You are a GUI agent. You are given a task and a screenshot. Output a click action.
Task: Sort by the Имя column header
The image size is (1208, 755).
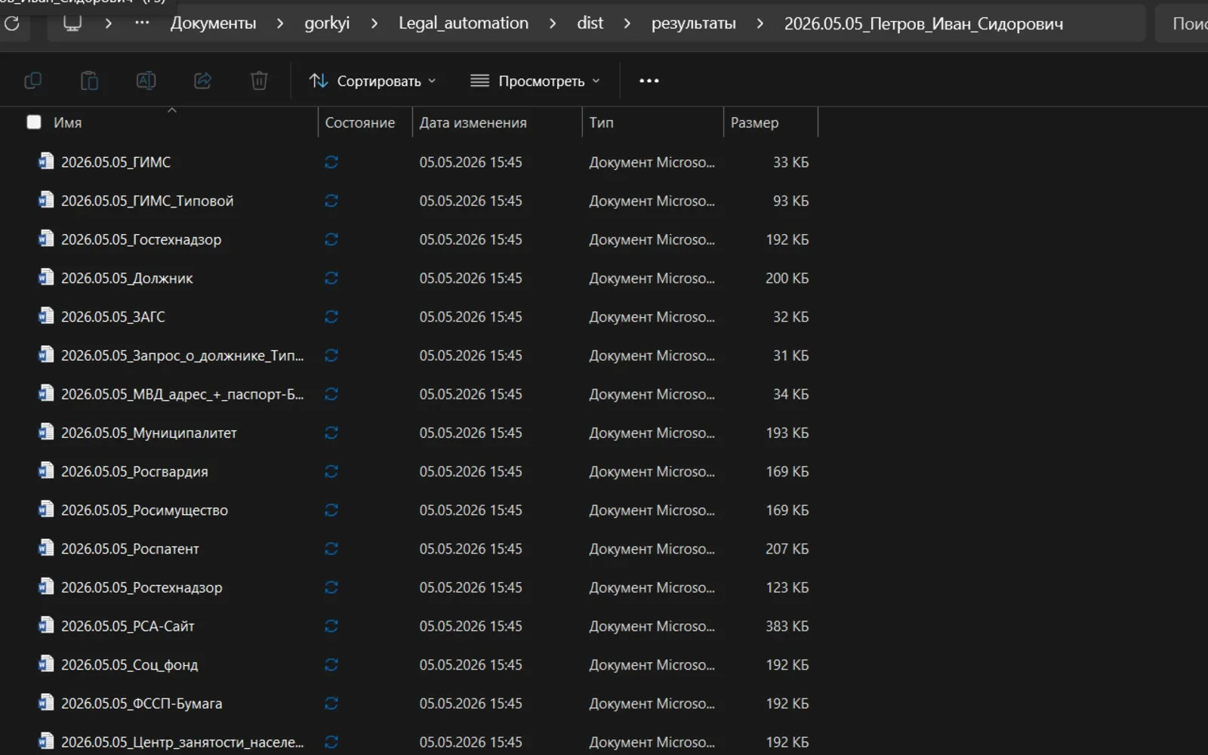coord(67,122)
